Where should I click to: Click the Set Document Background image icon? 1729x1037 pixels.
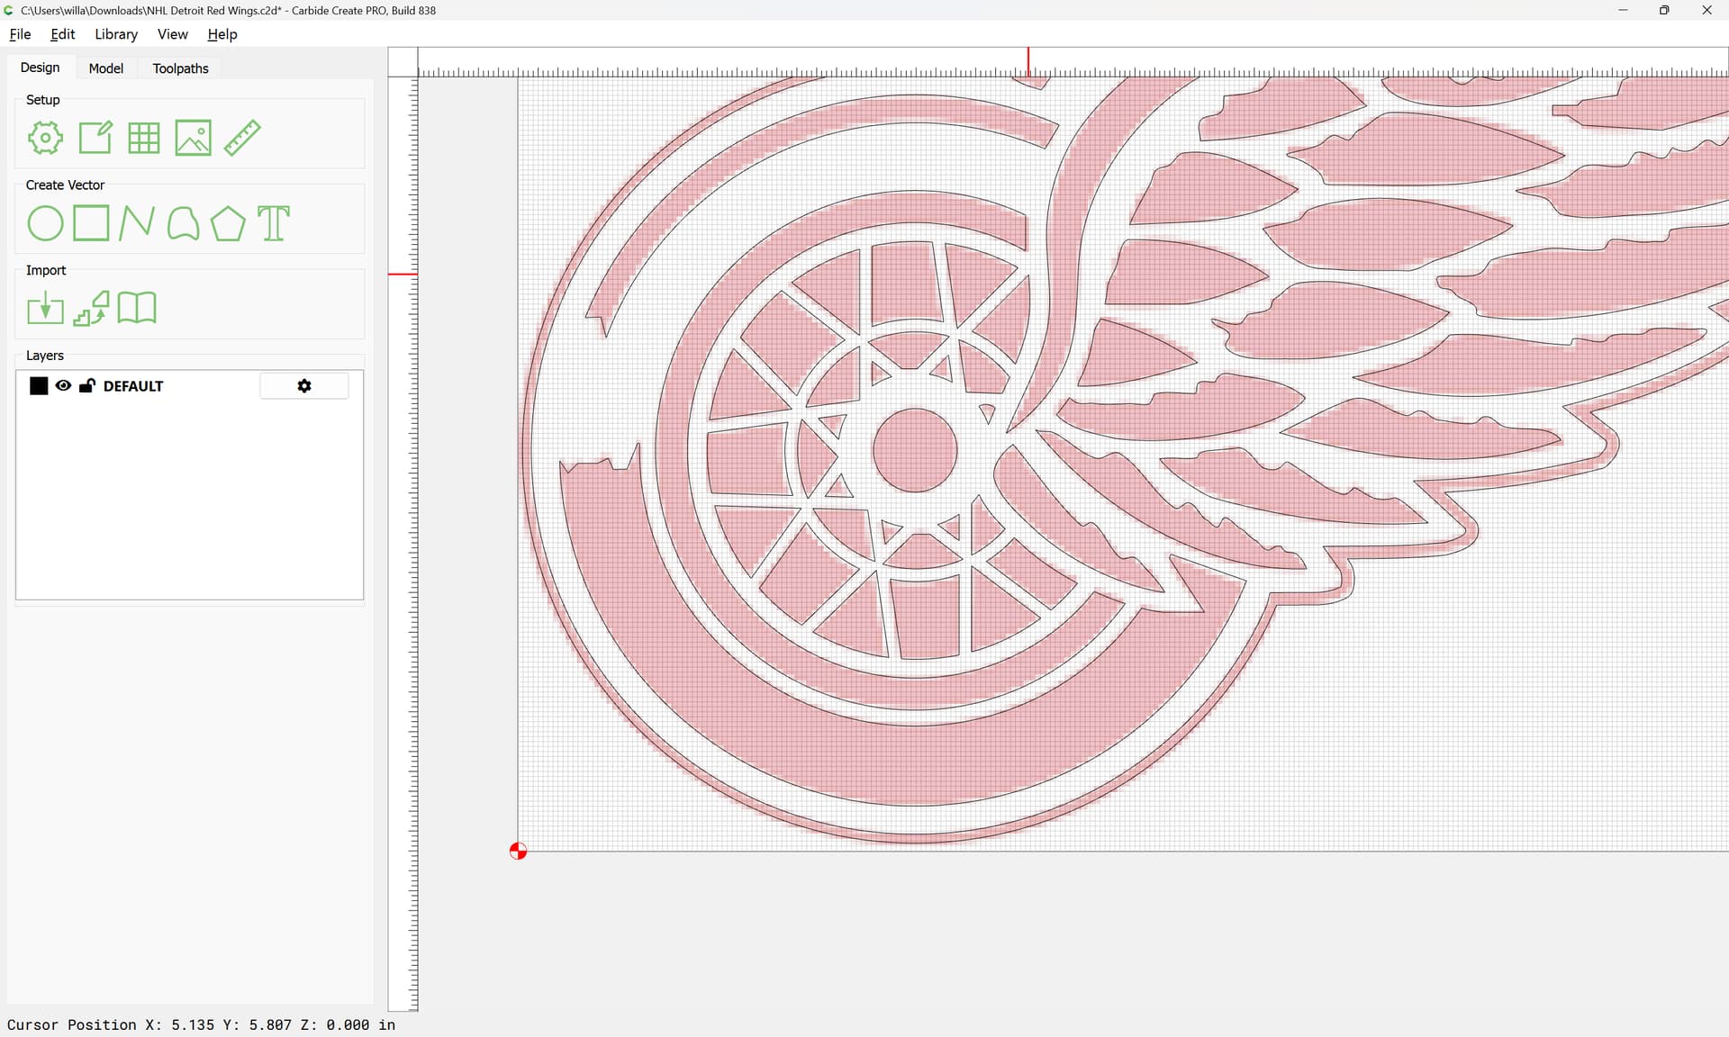pos(193,138)
